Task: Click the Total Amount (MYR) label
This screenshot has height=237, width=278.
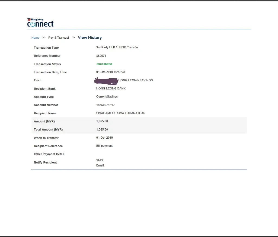Action: 48,129
